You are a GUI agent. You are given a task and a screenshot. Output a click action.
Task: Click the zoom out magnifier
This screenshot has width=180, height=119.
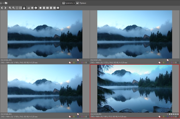14,8
